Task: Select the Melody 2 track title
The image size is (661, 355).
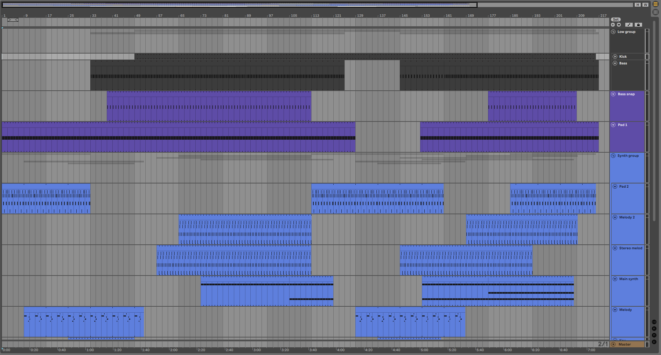Action: (627, 217)
